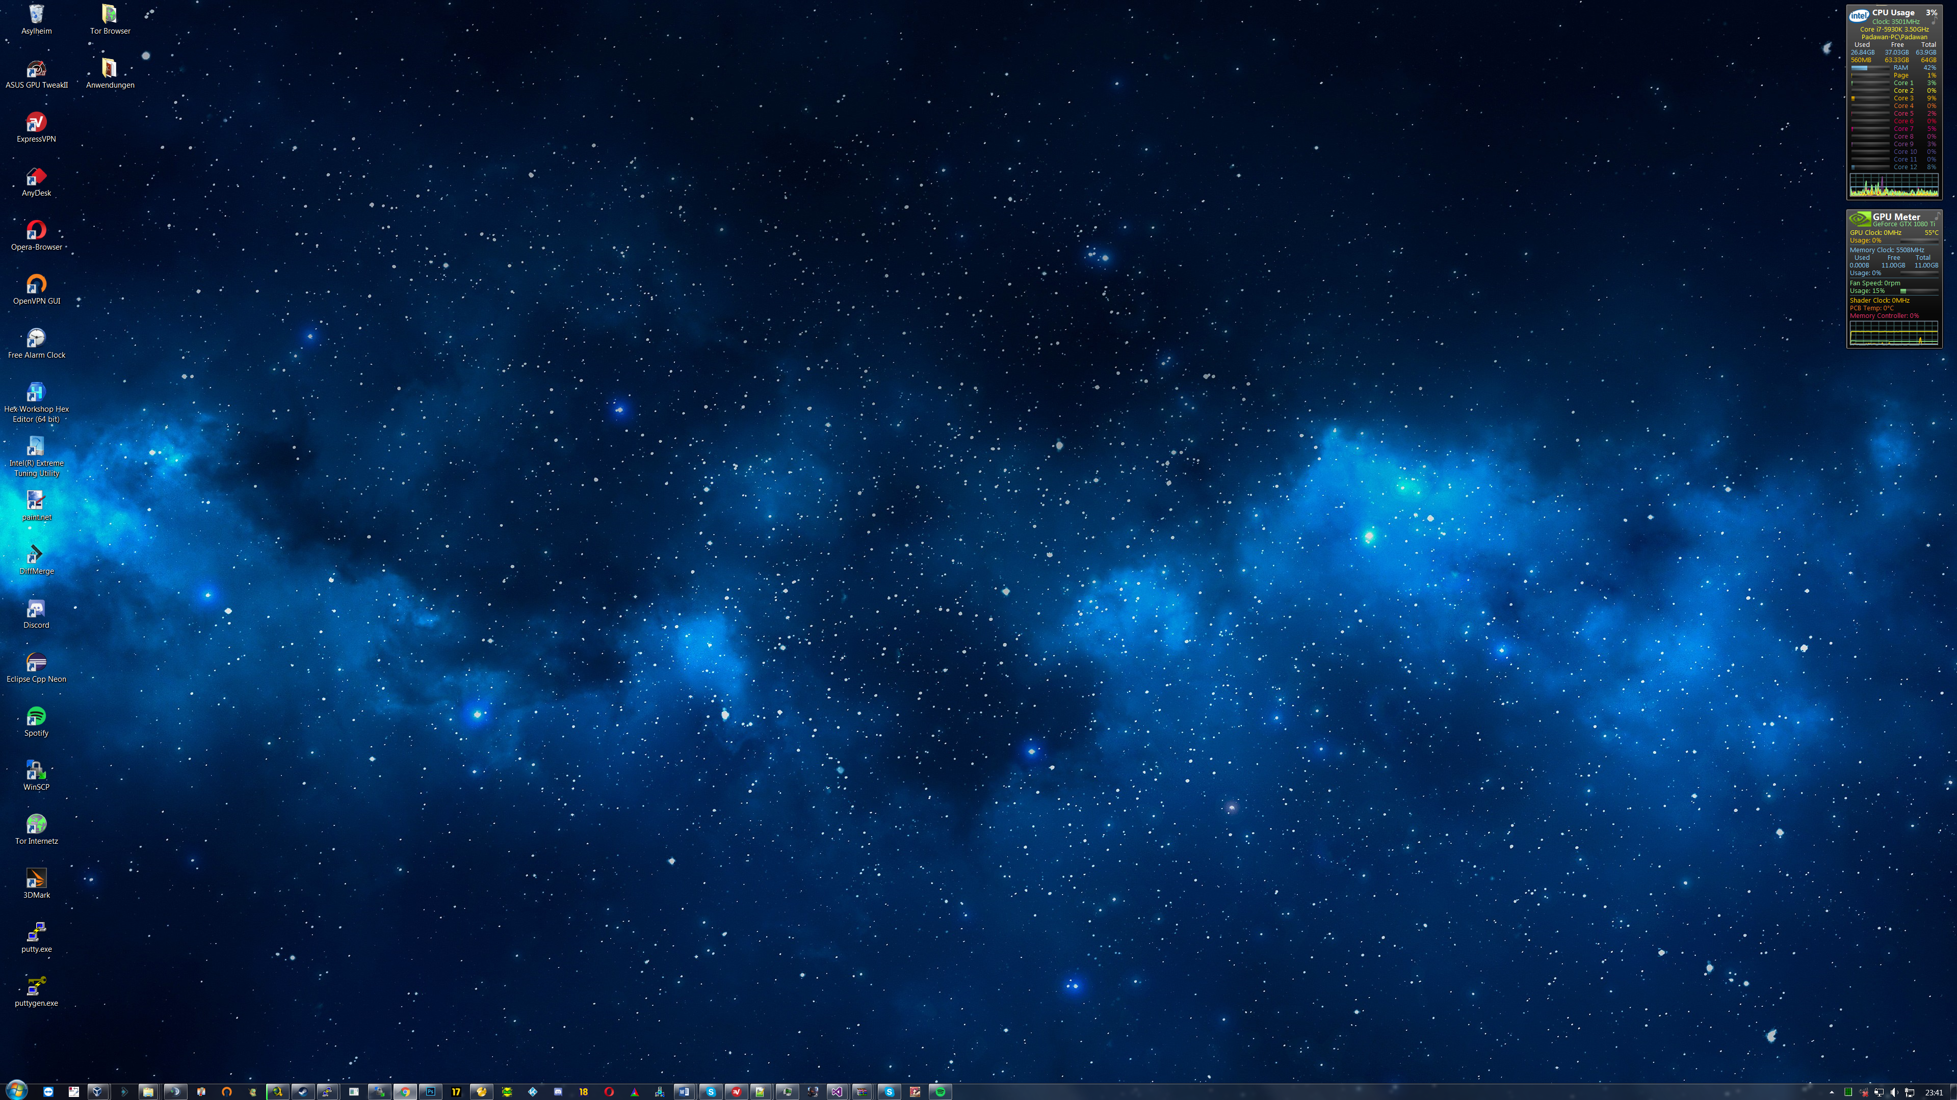Viewport: 1957px width, 1100px height.
Task: Open VirtualBox from the taskbar
Action: click(x=98, y=1092)
